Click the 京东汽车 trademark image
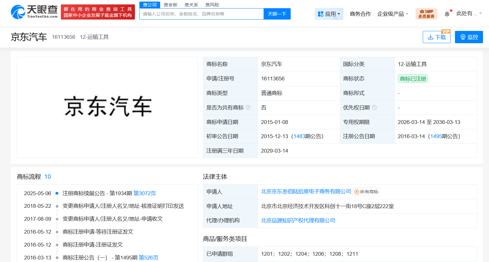The height and width of the screenshot is (262, 489). 108,107
